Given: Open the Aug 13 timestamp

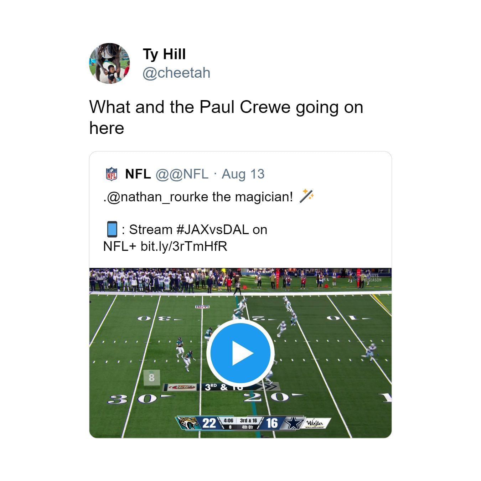Looking at the screenshot, I should (243, 174).
